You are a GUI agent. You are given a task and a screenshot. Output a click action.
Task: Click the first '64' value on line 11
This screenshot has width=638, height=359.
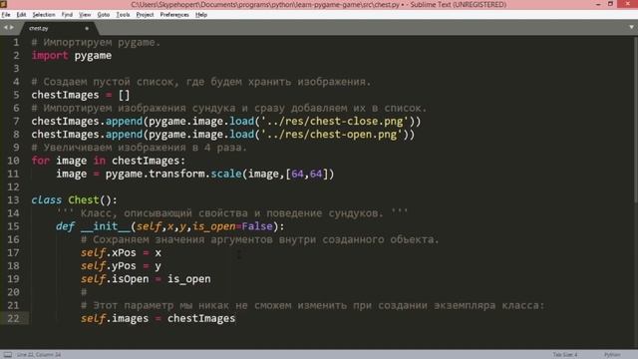pyautogui.click(x=297, y=174)
